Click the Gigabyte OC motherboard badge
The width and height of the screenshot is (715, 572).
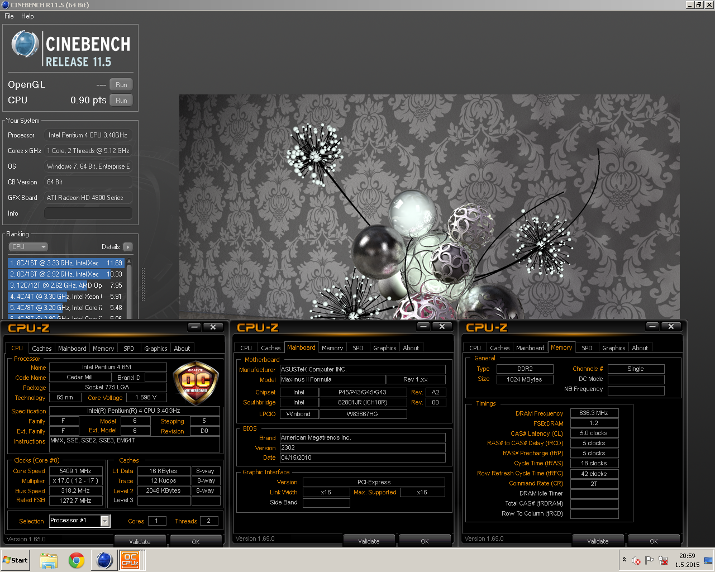196,382
